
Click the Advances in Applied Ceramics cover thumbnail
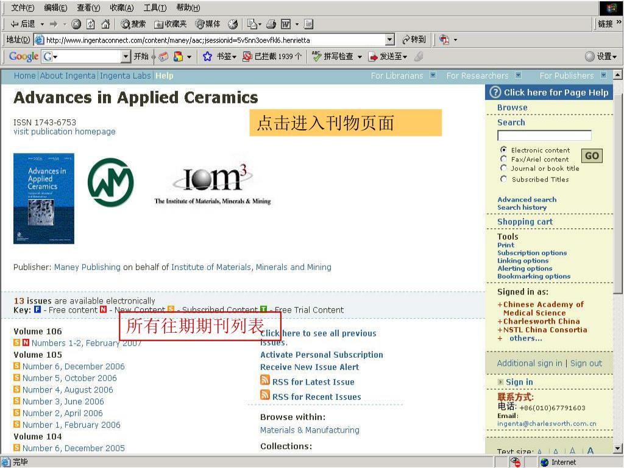(x=44, y=199)
